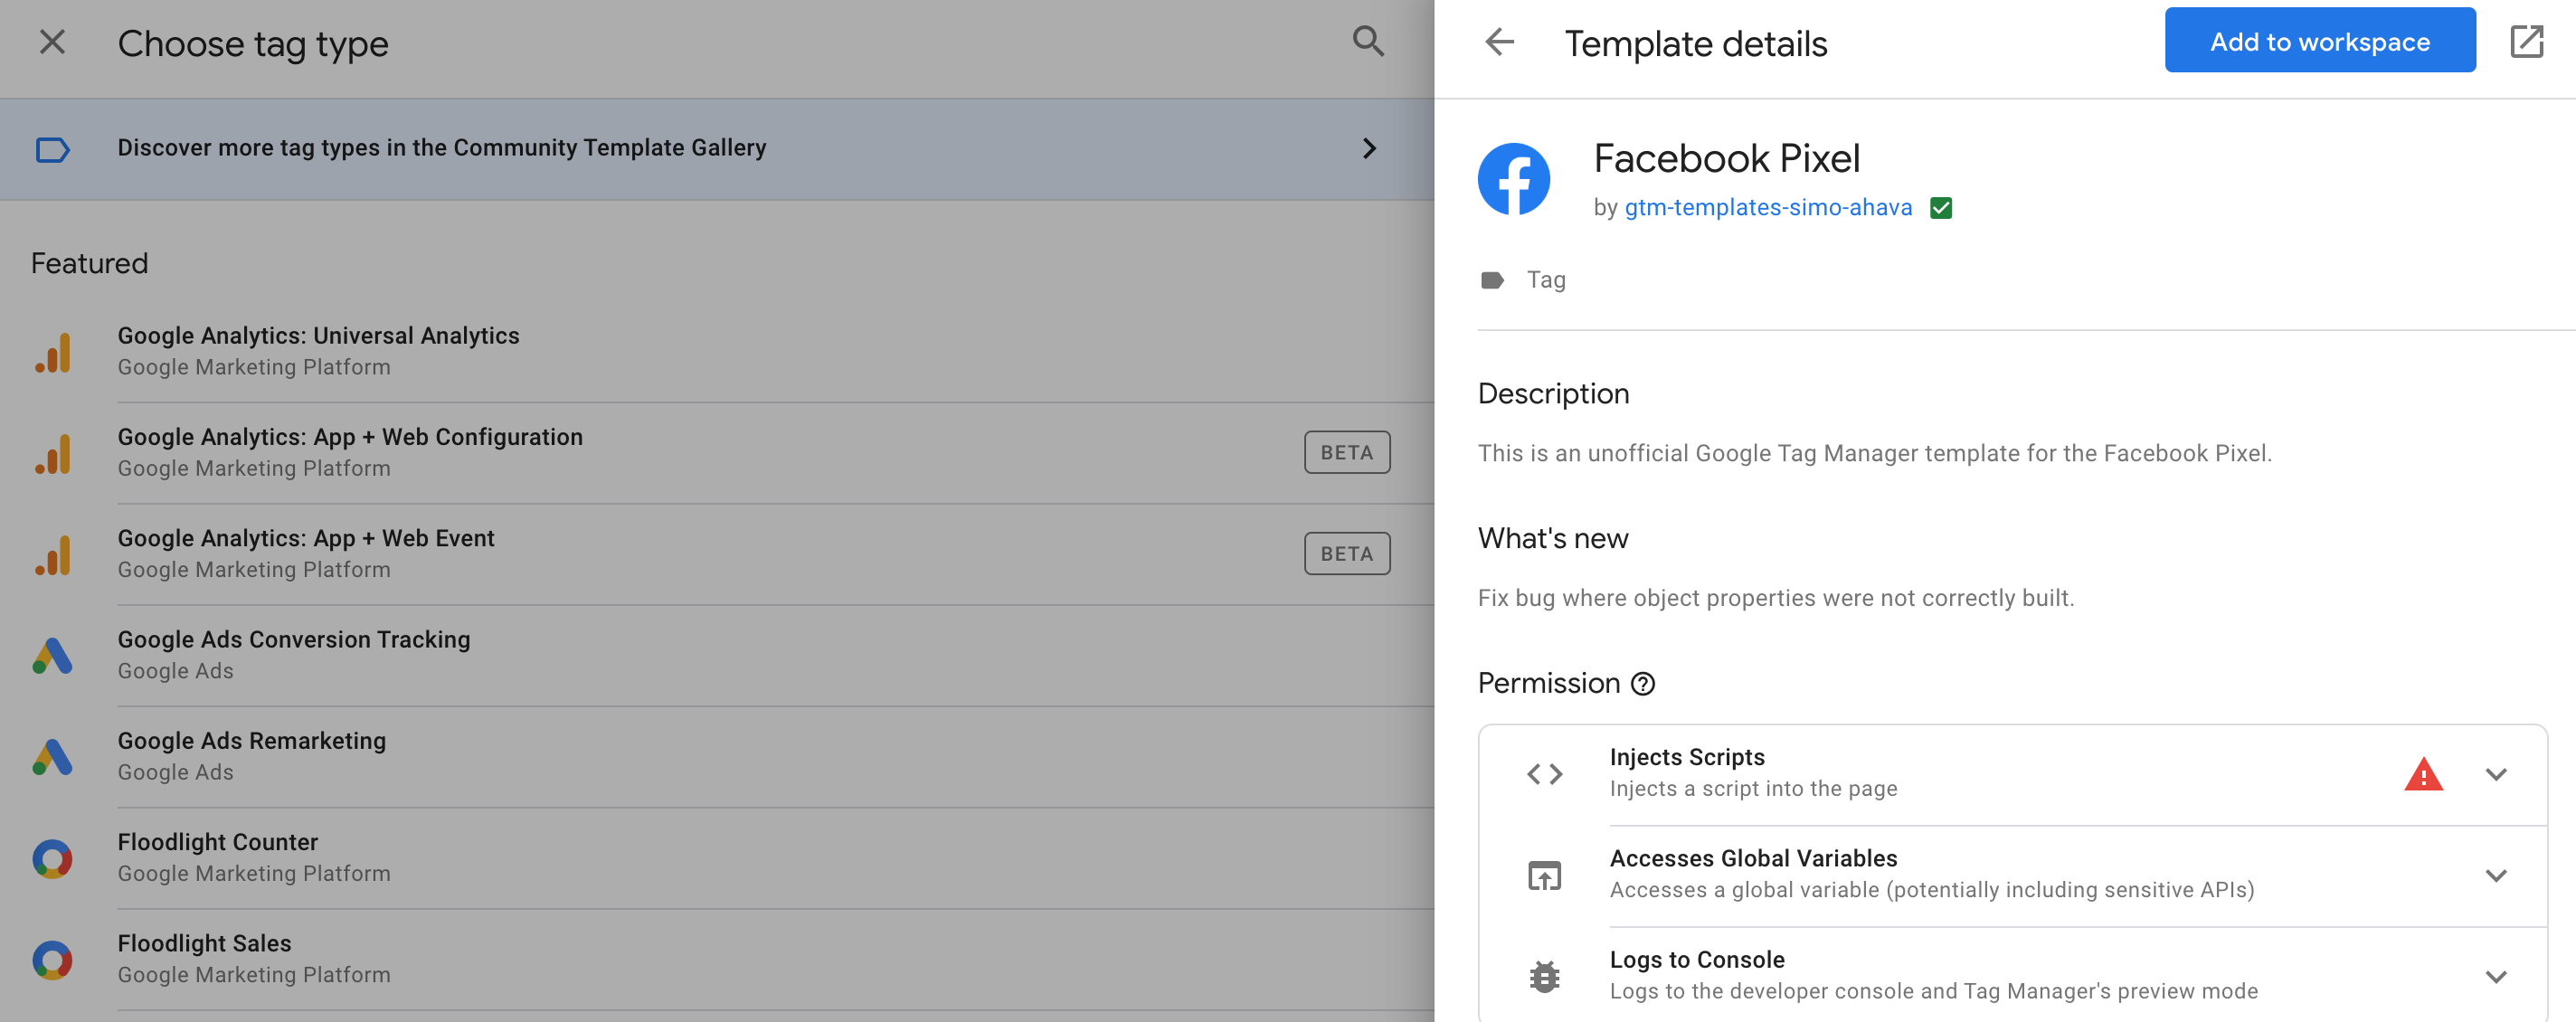Click Facebook Pixel template heading

(x=1726, y=158)
